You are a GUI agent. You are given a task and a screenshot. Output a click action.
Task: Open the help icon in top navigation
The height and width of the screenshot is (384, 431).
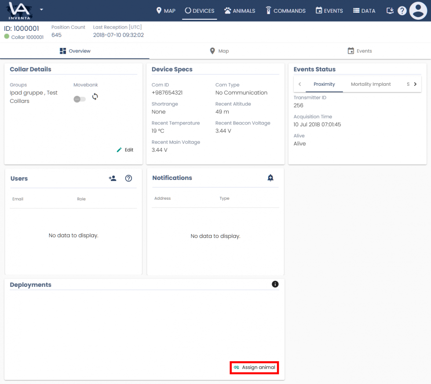[x=402, y=11]
